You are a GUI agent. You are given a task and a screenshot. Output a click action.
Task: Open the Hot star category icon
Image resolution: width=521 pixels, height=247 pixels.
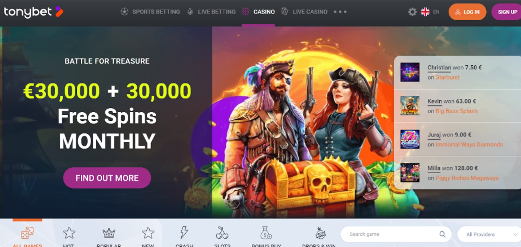[x=69, y=233]
